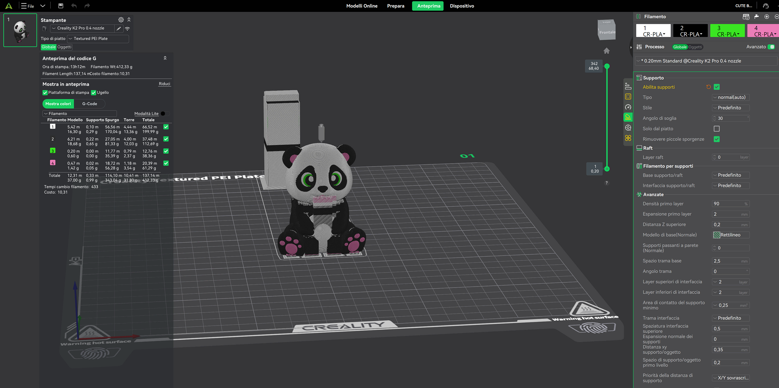
Task: Save the project with the floppy icon
Action: click(x=61, y=6)
